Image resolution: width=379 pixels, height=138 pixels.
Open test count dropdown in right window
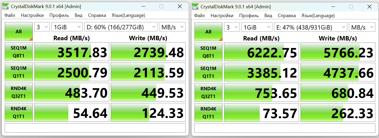pyautogui.click(x=232, y=27)
